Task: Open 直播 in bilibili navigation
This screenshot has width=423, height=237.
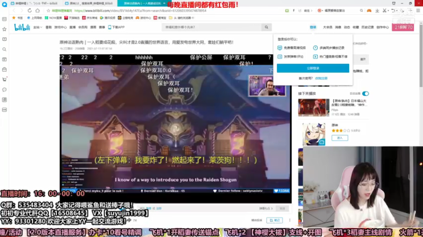Action: tap(72, 27)
